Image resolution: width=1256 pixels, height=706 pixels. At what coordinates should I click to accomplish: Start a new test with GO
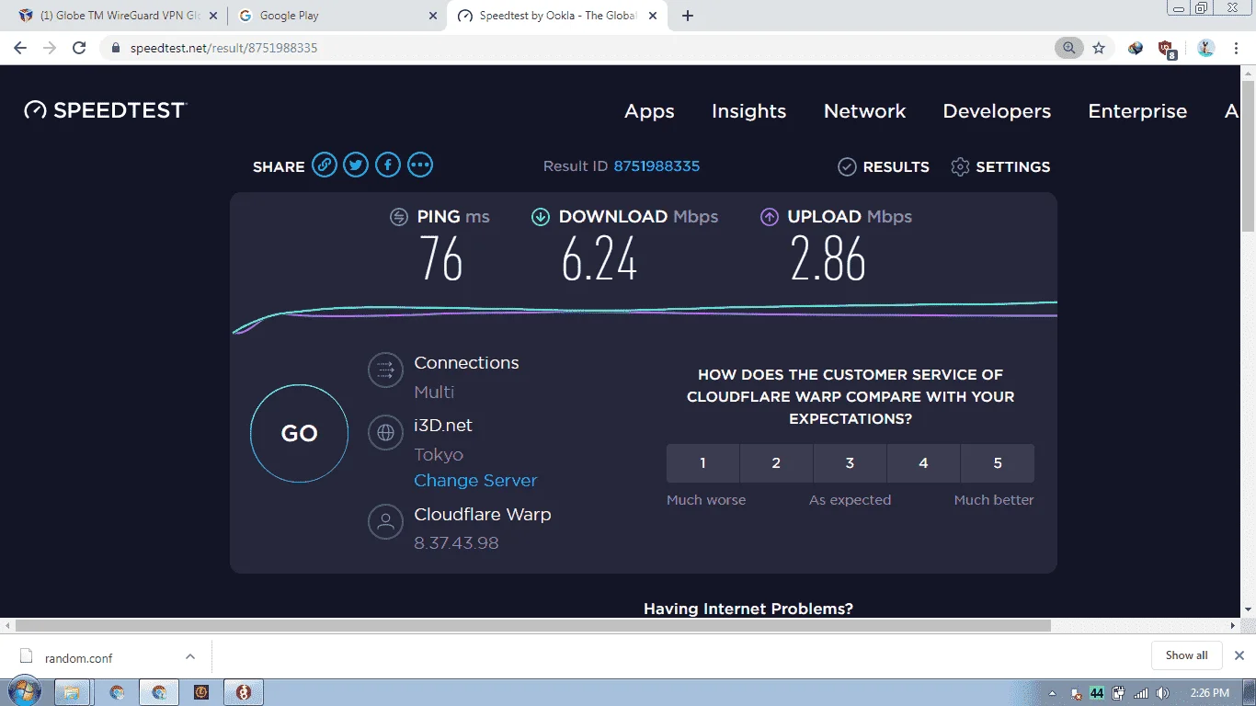[299, 434]
